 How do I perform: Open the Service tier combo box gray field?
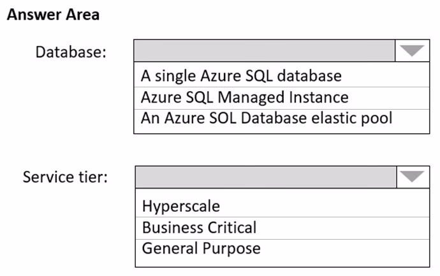tap(266, 177)
